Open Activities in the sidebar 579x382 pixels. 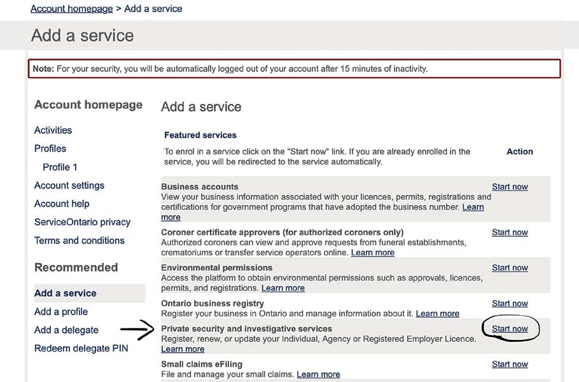[53, 130]
